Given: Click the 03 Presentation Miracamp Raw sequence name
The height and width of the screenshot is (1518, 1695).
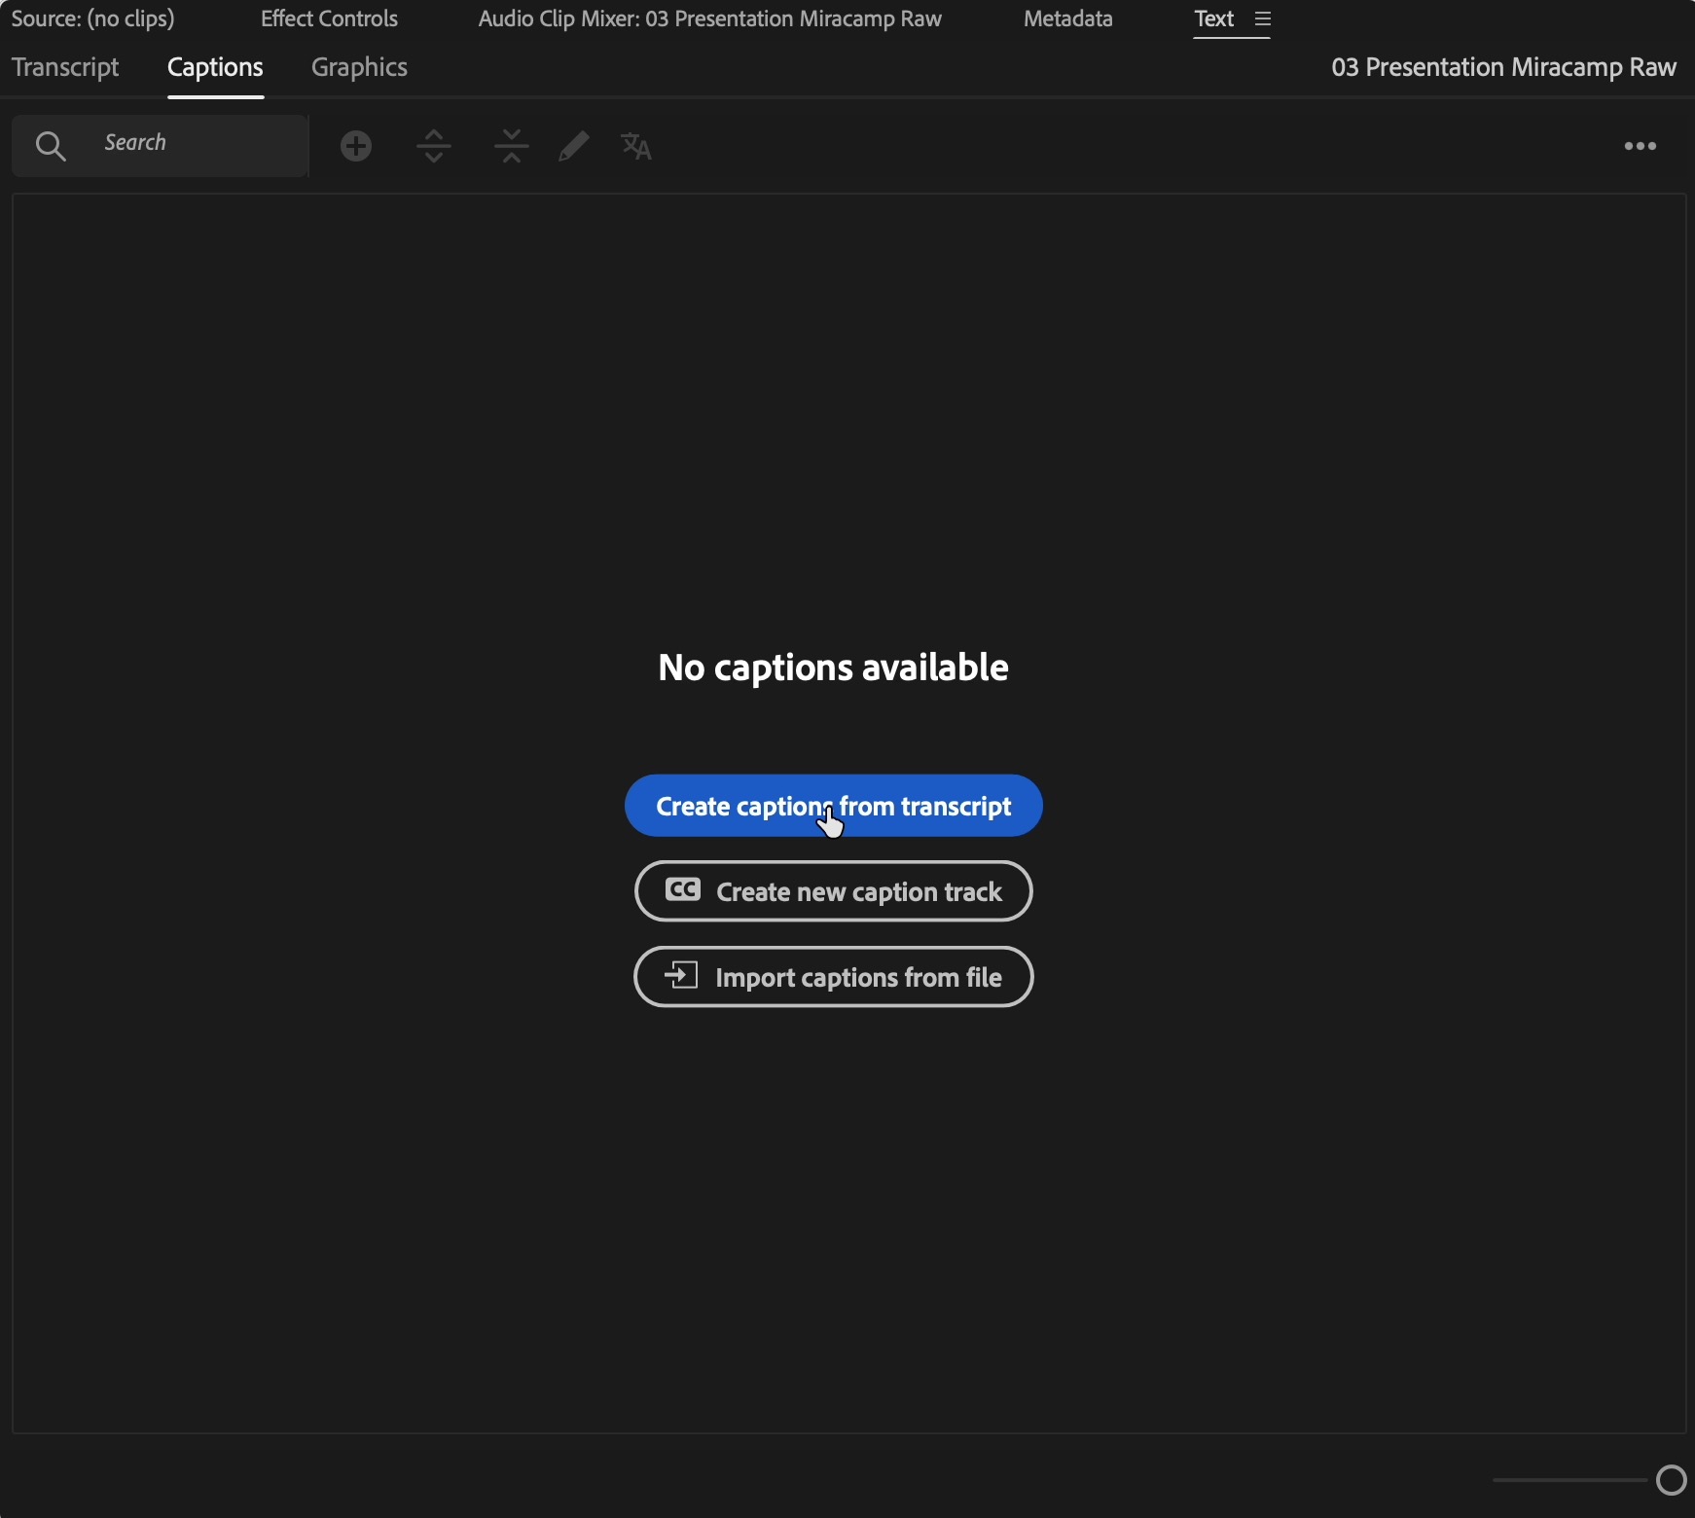Looking at the screenshot, I should (1503, 67).
